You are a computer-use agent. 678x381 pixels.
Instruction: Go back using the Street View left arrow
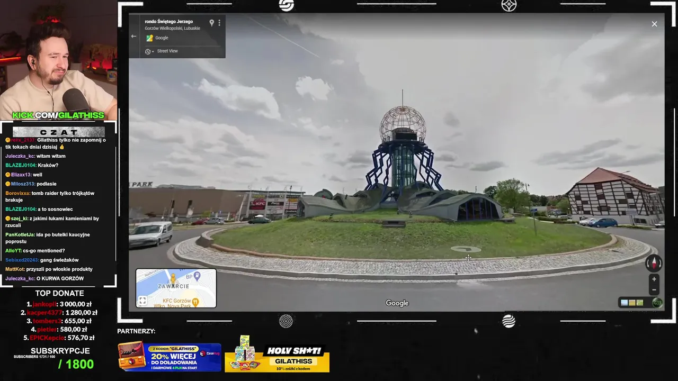coord(133,37)
